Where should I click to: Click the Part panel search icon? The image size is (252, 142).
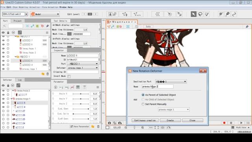(x=4, y=26)
